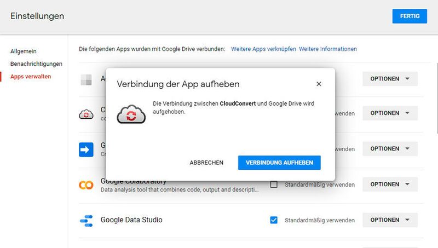Click the Einstellungen heading
The width and height of the screenshot is (438, 248).
37,16
